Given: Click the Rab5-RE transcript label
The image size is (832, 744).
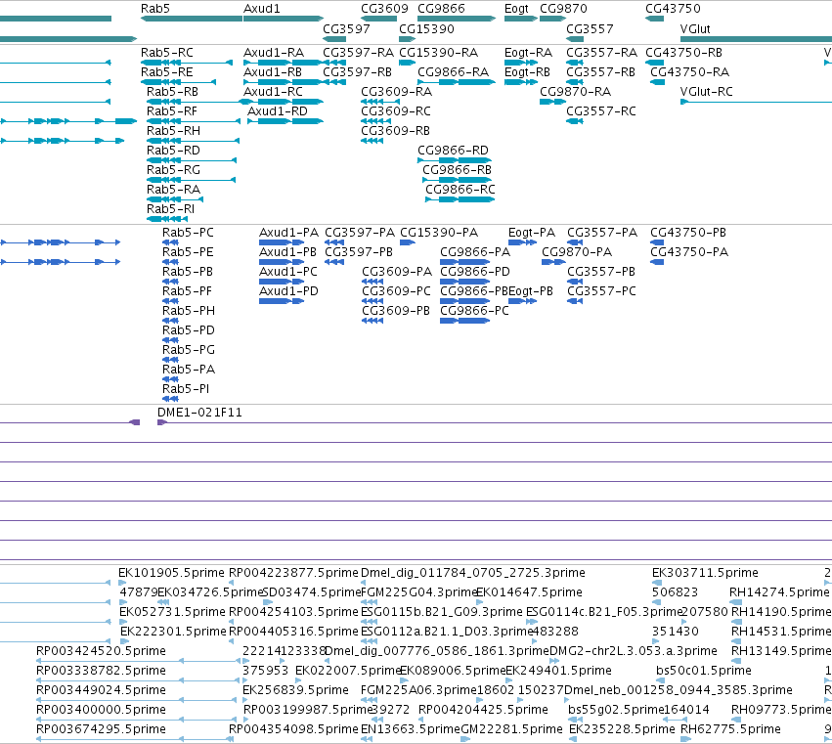Looking at the screenshot, I should coord(166,72).
